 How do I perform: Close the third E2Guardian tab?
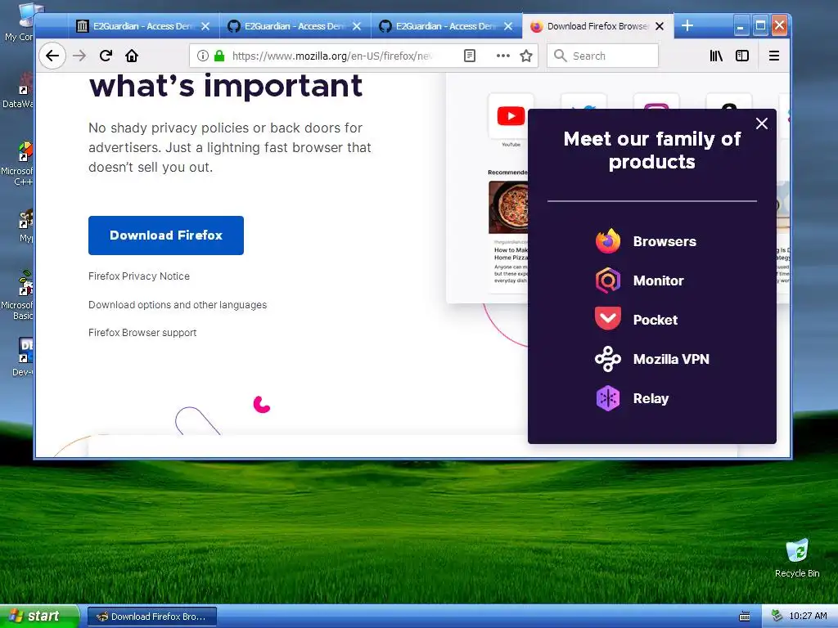point(508,26)
